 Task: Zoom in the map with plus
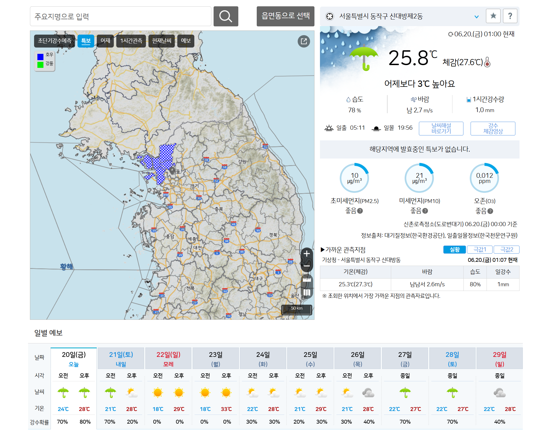tap(307, 254)
